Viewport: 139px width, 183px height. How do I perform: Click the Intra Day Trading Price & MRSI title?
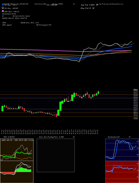pyautogui.click(x=57, y=137)
